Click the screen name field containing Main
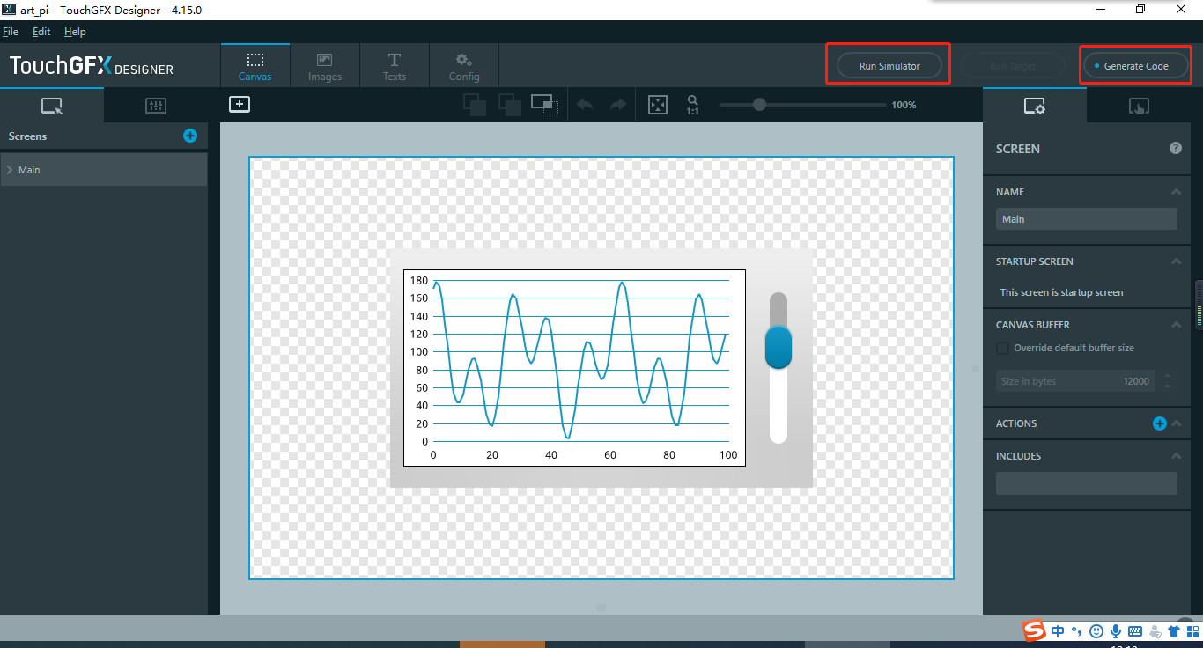1203x648 pixels. click(1087, 219)
